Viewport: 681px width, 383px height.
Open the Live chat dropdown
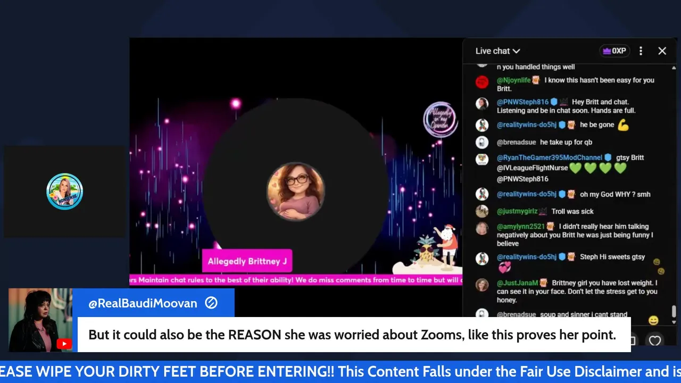(x=497, y=51)
